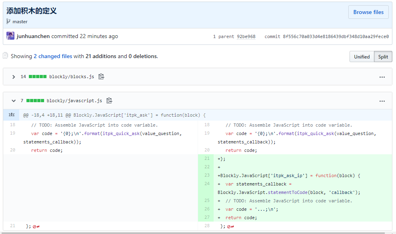Click the branch icon next to master
Screen dimensions: 396x234
(8, 22)
